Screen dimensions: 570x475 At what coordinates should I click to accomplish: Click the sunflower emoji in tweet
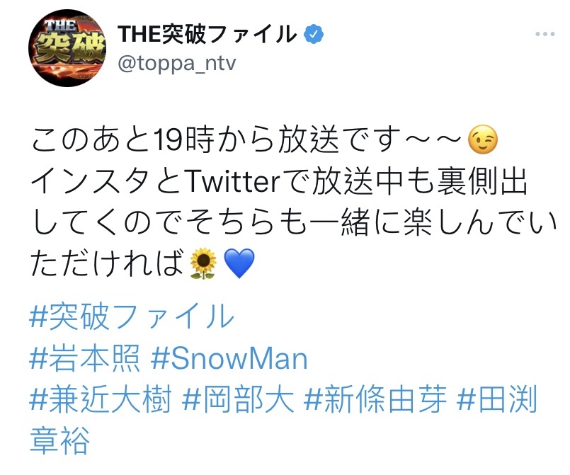click(203, 264)
